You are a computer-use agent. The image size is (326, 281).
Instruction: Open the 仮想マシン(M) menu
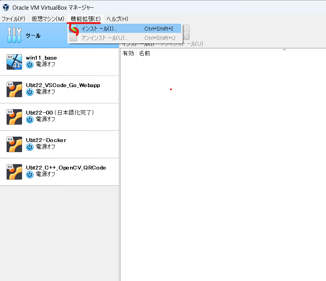click(x=48, y=19)
